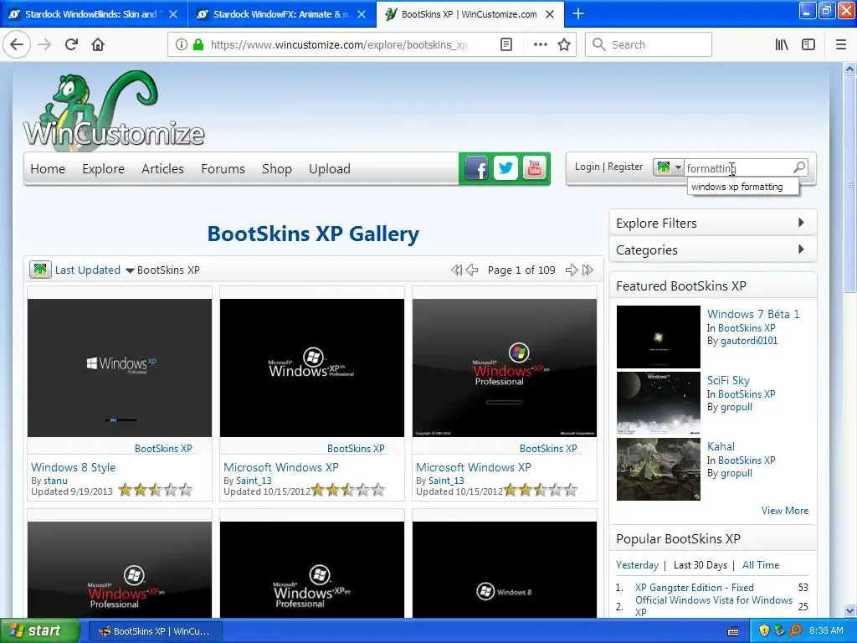Show Last 30 Days popular skins
Viewport: 857px width, 643px height.
point(700,565)
